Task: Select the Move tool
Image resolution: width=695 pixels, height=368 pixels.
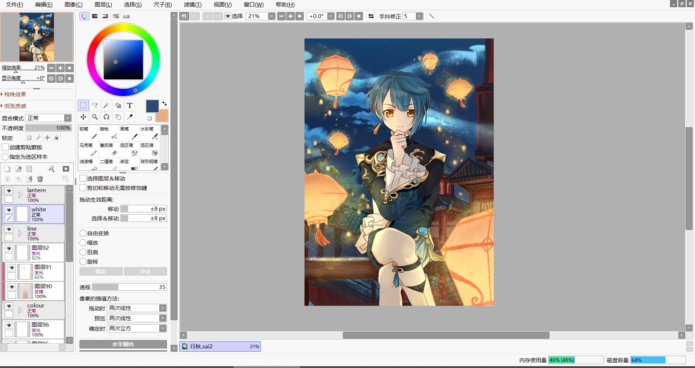Action: coord(83,117)
